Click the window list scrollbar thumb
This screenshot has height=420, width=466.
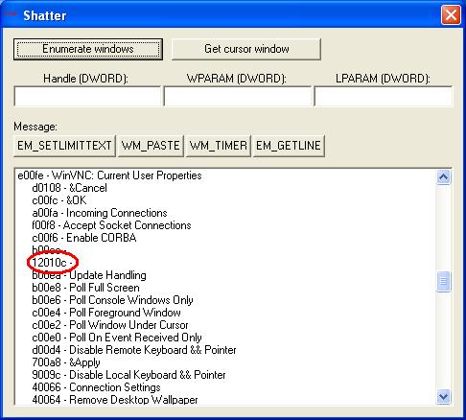point(444,281)
